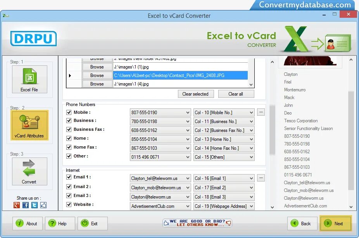Screen dimensions: 359x238
Task: Expand the Col - 15 [Others] dropdown
Action: (x=224, y=157)
